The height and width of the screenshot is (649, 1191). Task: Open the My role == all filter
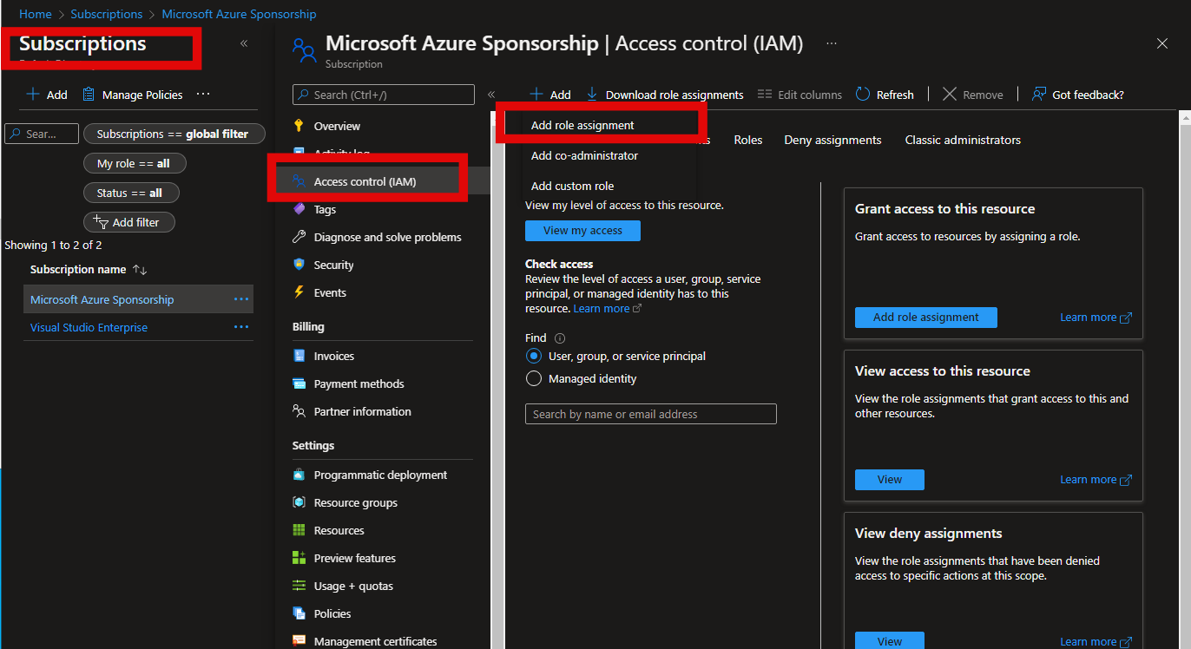135,163
